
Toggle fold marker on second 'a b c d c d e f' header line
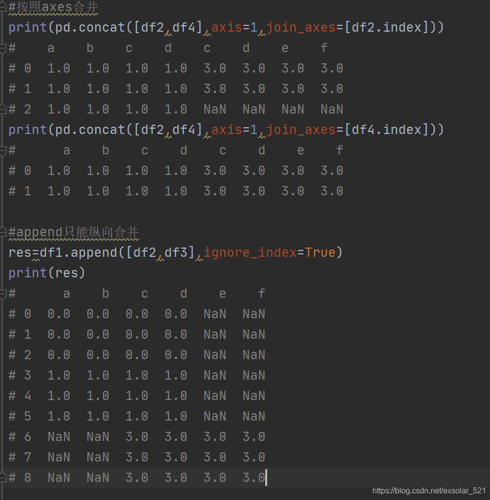[x=2, y=151]
